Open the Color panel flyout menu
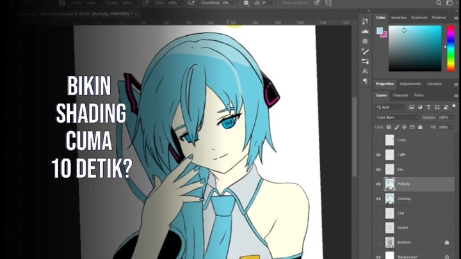Viewport: 461px width, 259px height. [x=456, y=18]
